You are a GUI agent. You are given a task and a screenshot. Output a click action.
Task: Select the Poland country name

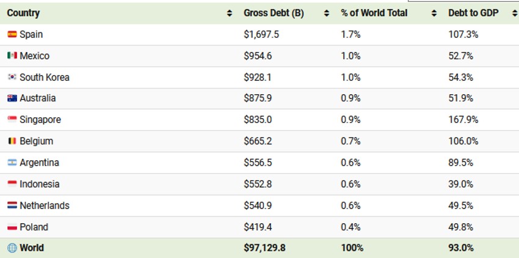[34, 227]
